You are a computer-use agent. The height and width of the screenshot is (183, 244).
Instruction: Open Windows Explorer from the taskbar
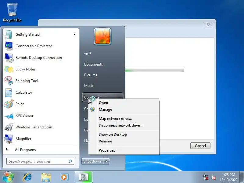(46, 177)
